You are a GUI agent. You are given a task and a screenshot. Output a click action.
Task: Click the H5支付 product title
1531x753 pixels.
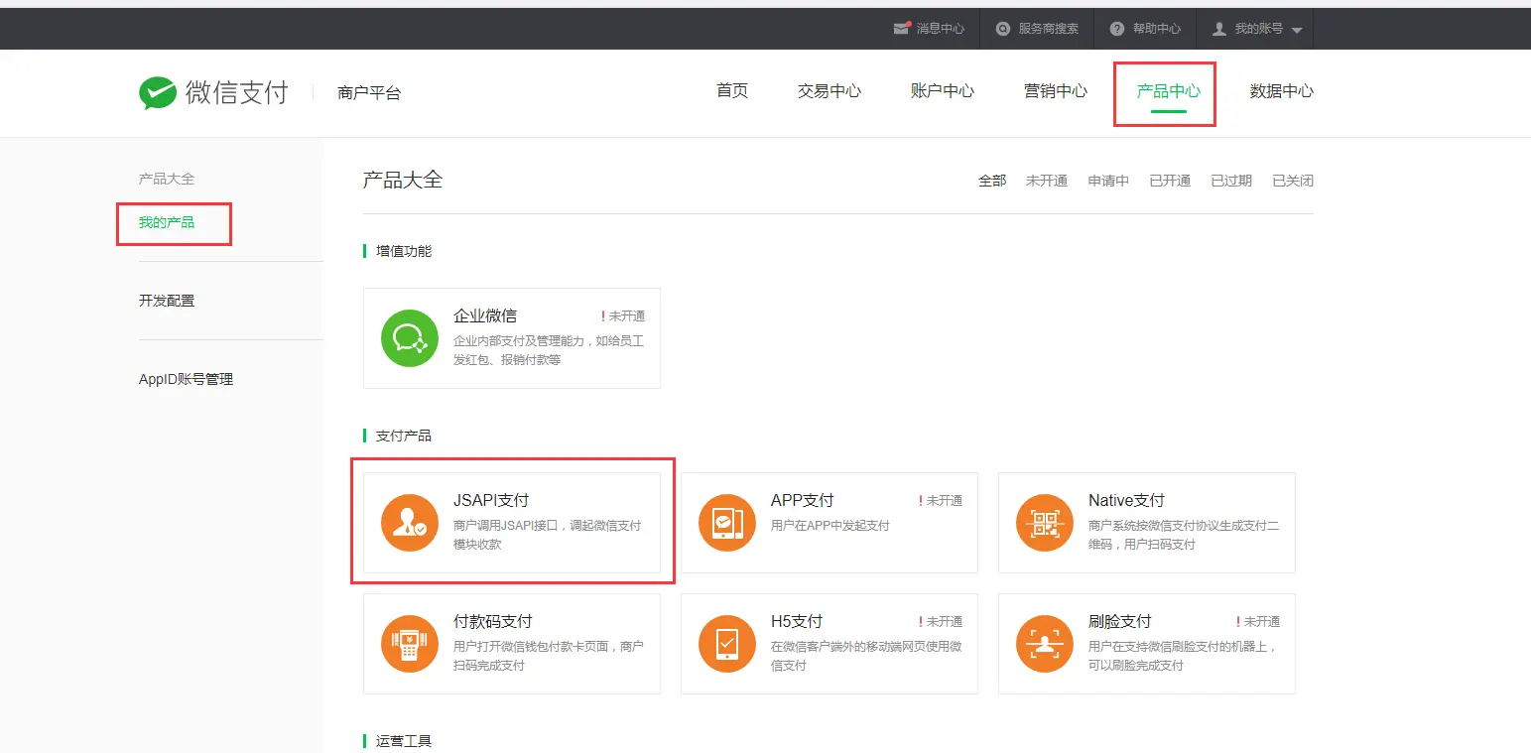point(797,621)
